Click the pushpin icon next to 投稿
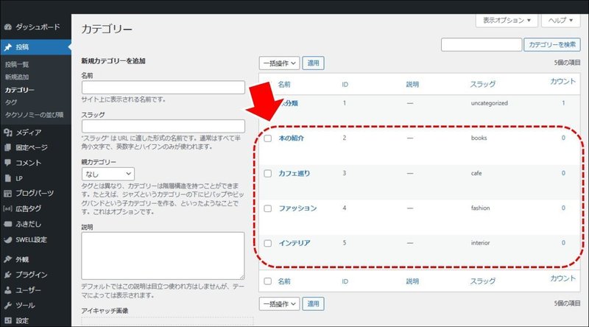This screenshot has height=327, width=589. click(8, 47)
